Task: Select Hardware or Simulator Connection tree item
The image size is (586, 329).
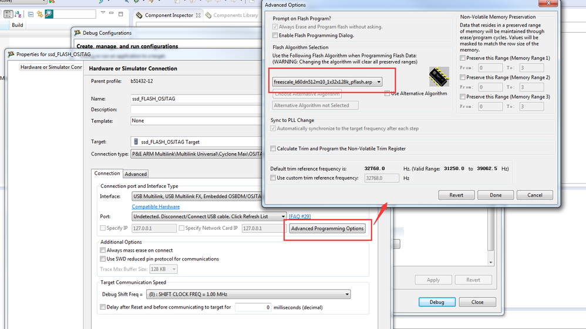Action: click(51, 67)
